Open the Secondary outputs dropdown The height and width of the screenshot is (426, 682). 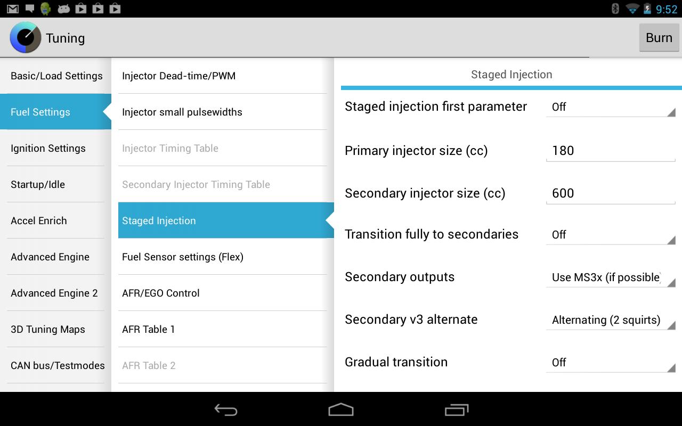pyautogui.click(x=611, y=277)
